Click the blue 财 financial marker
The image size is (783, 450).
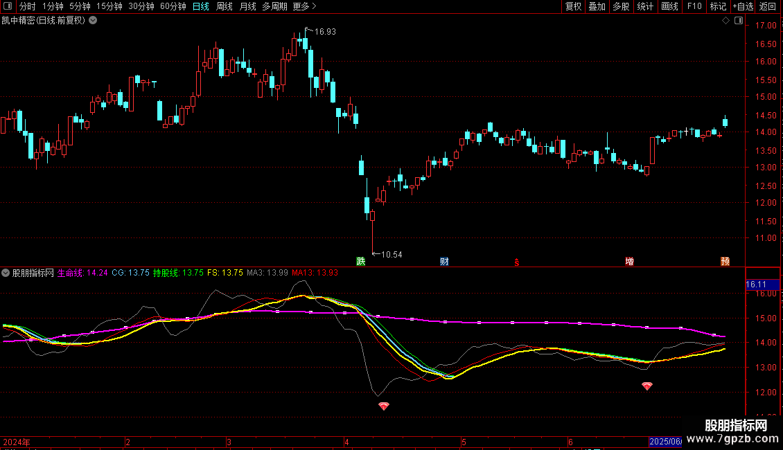point(444,262)
